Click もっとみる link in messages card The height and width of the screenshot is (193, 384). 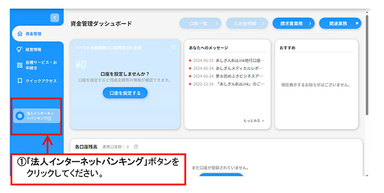[x=253, y=121]
